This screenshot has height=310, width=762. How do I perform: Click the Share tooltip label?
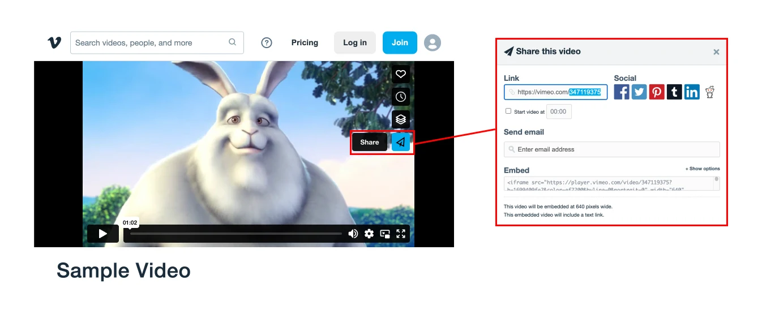pos(370,142)
